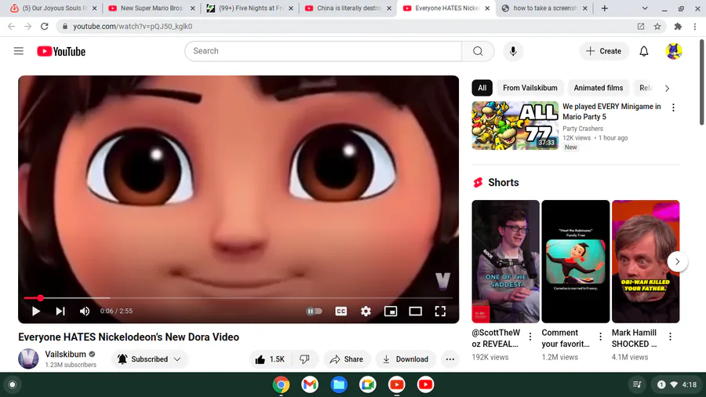Focus the YouTube search field
706x397 pixels.
pos(323,51)
